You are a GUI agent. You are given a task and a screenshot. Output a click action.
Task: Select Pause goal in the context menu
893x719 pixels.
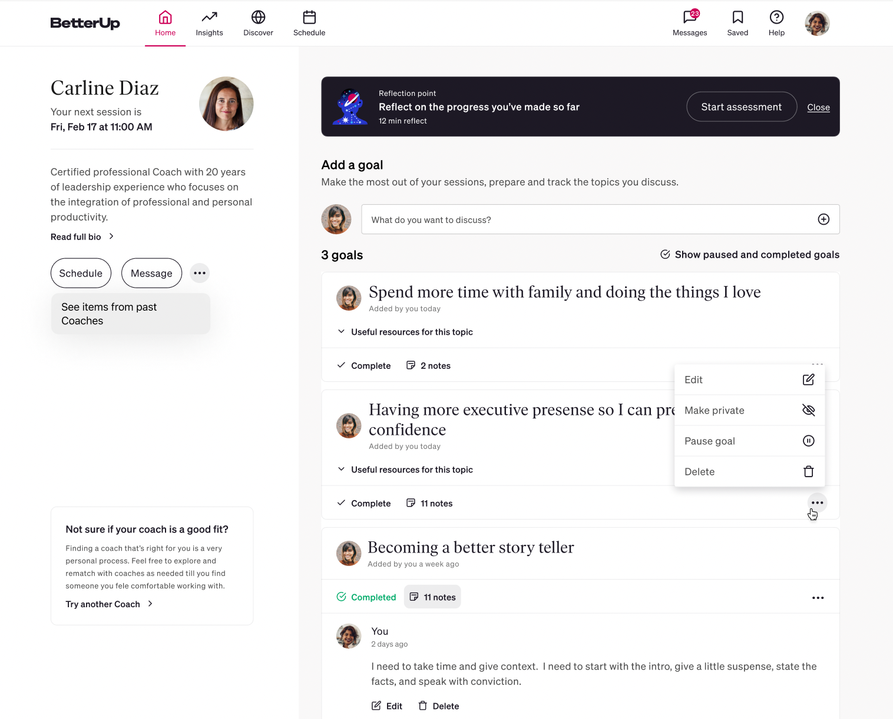749,441
